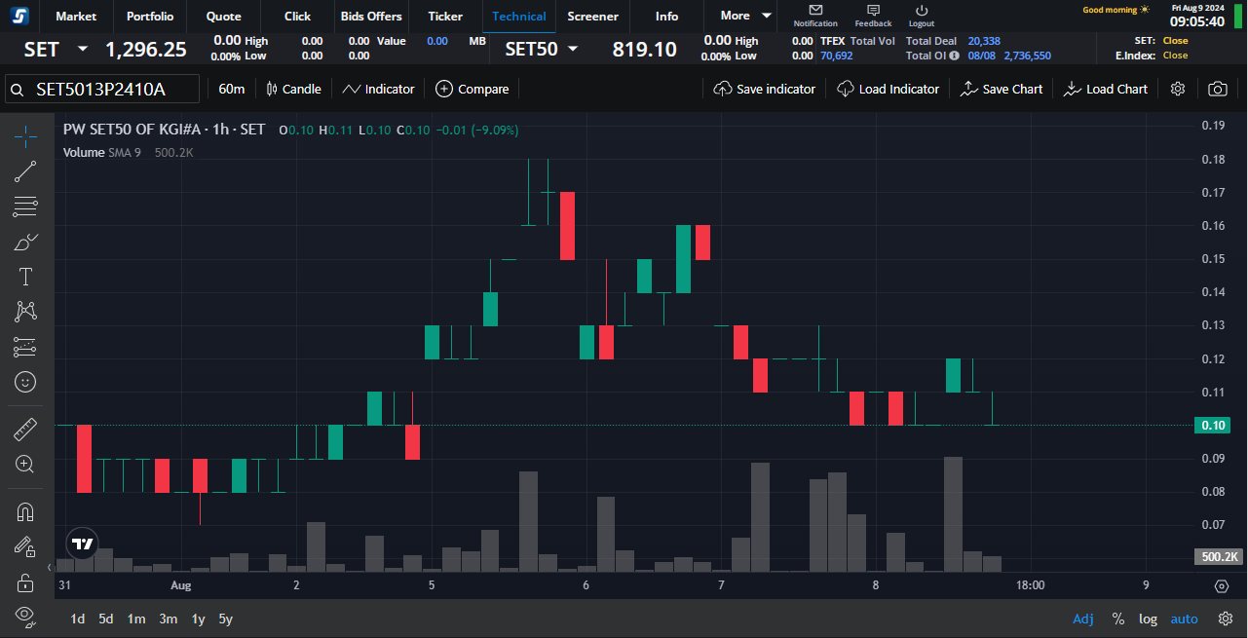Toggle log scale mode
The height and width of the screenshot is (638, 1248).
[x=1148, y=619]
